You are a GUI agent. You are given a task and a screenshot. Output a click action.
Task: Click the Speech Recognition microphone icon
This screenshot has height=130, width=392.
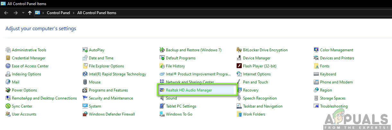tap(239, 98)
